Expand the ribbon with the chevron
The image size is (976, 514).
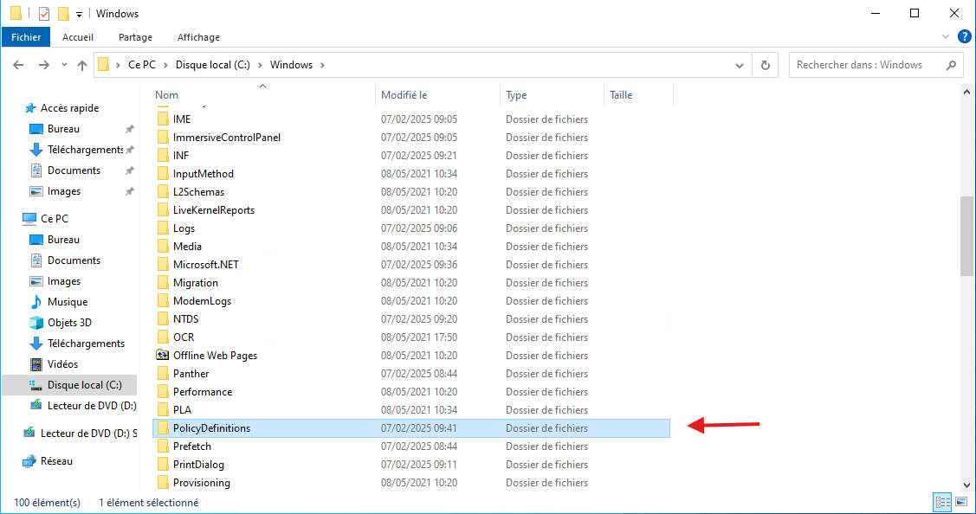point(946,36)
